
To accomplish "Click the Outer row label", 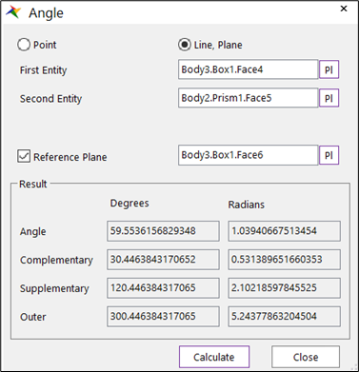I will point(33,317).
